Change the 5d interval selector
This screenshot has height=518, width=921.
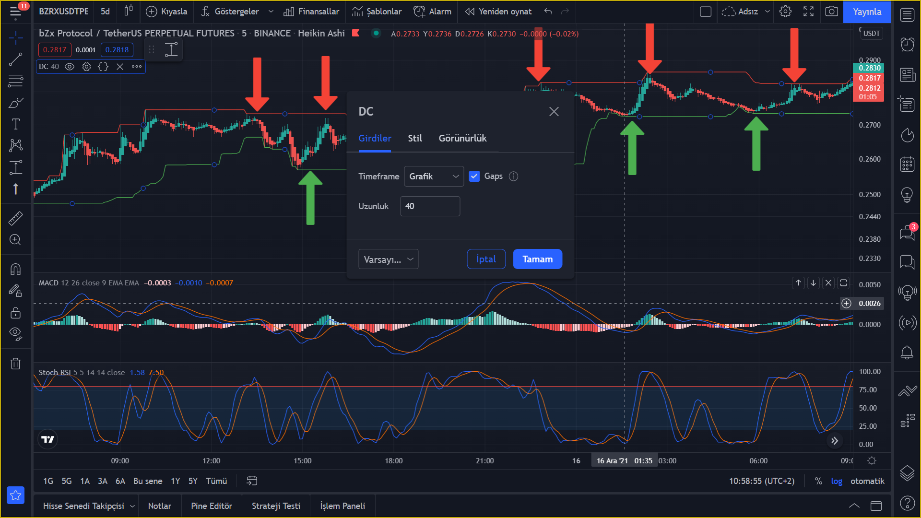105,12
